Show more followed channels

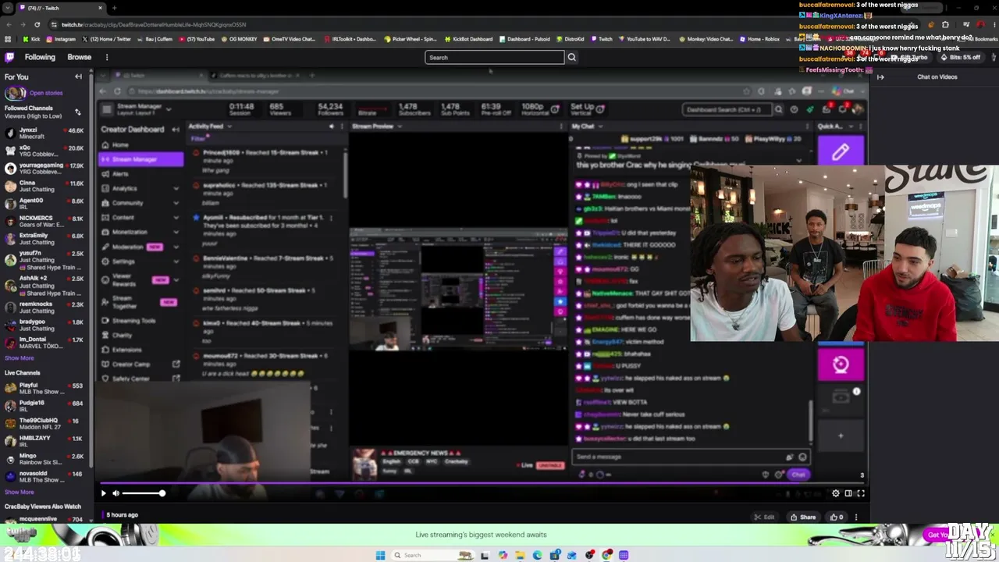[20, 358]
